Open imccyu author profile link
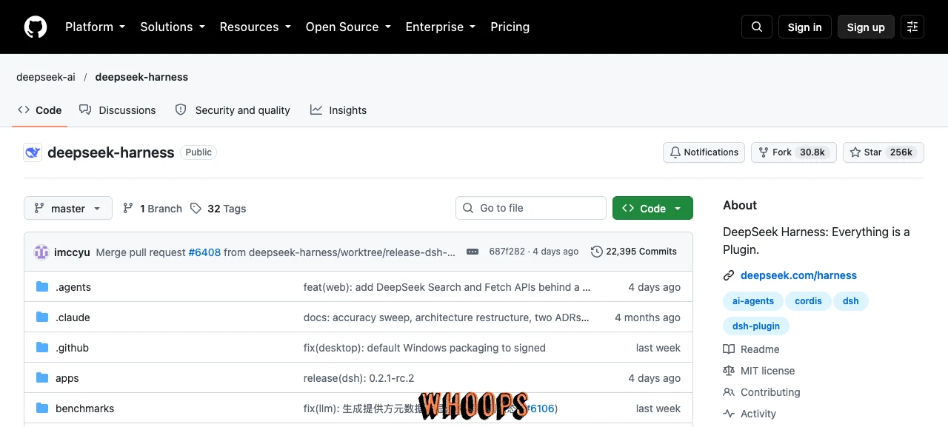 [72, 252]
